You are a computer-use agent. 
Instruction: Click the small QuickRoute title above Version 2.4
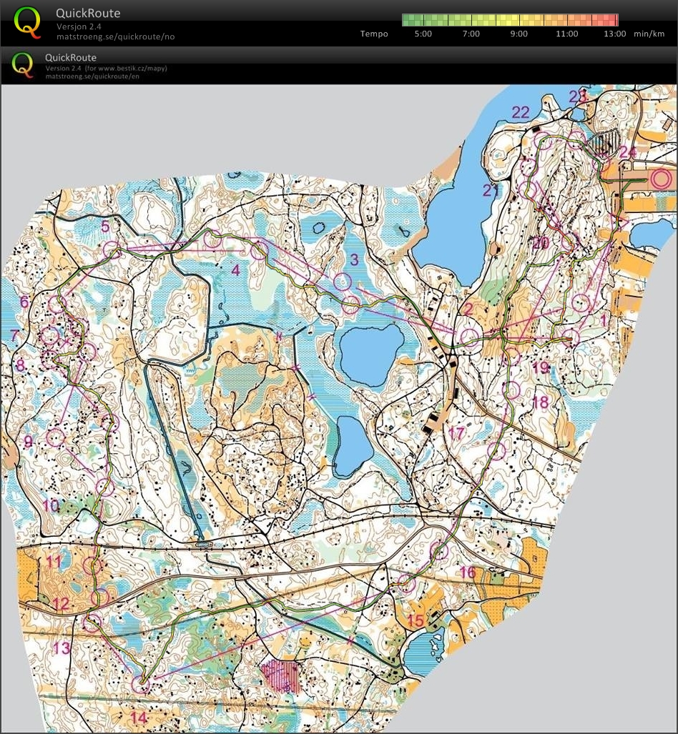(x=71, y=58)
